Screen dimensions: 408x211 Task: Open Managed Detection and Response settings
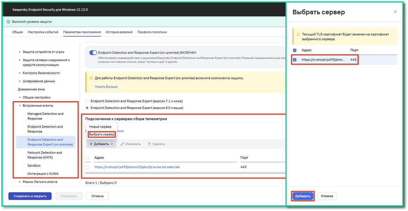[x=45, y=116]
